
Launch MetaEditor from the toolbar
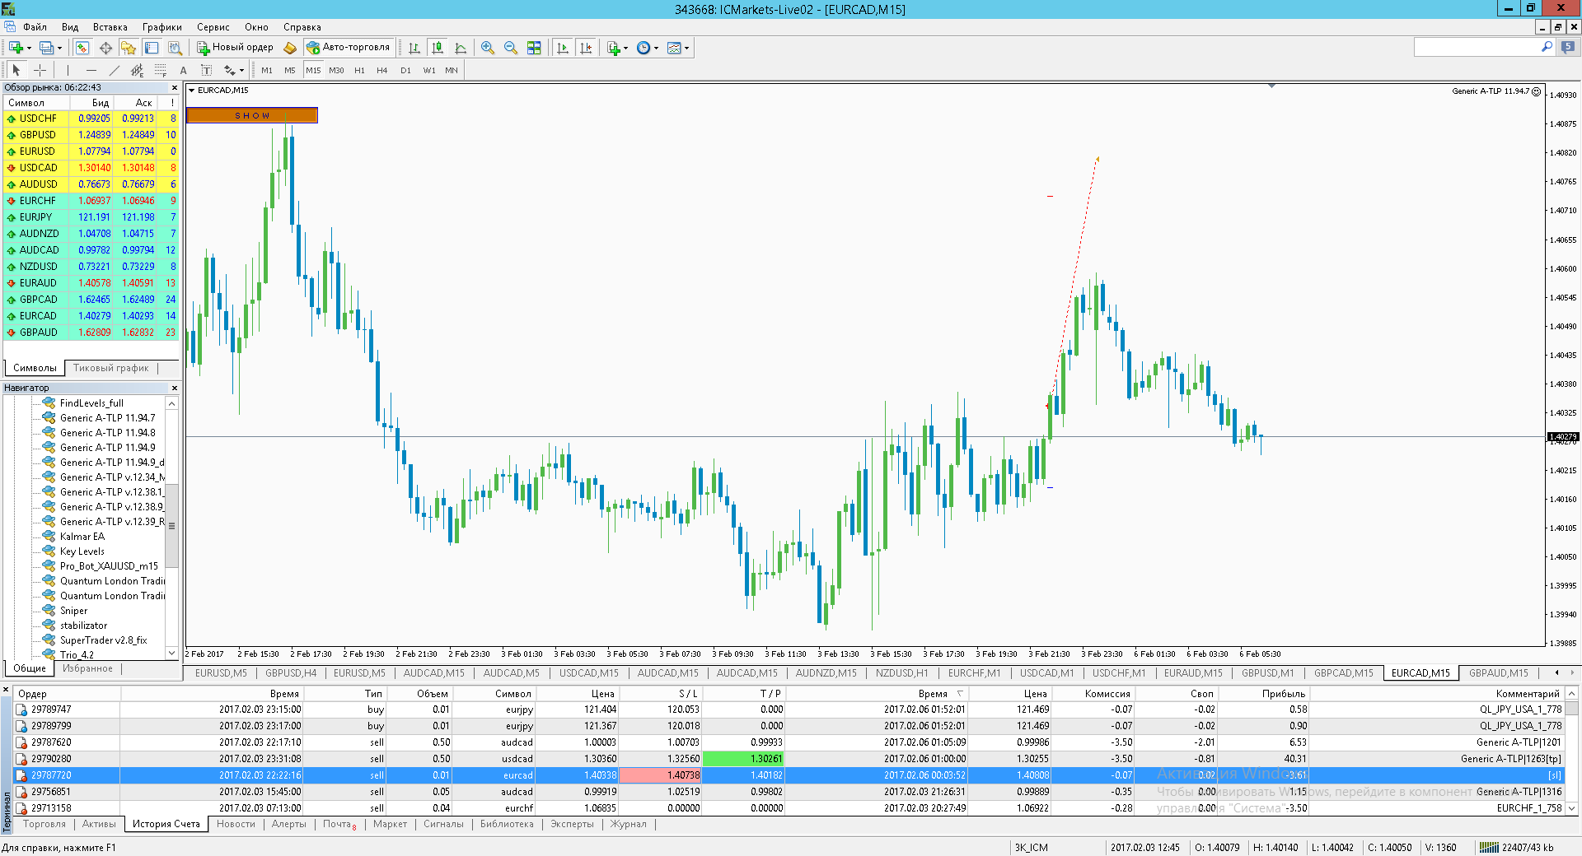pyautogui.click(x=290, y=48)
